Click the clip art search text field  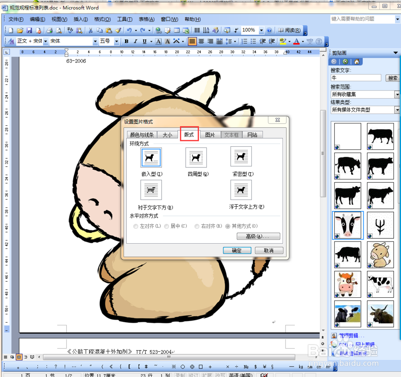coord(355,78)
